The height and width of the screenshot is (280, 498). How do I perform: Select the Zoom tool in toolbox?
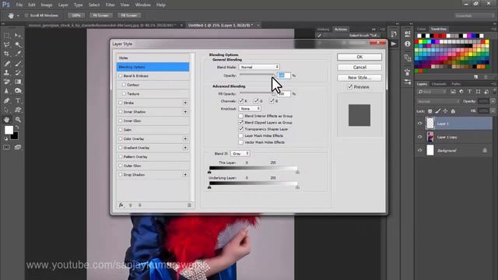point(18,120)
